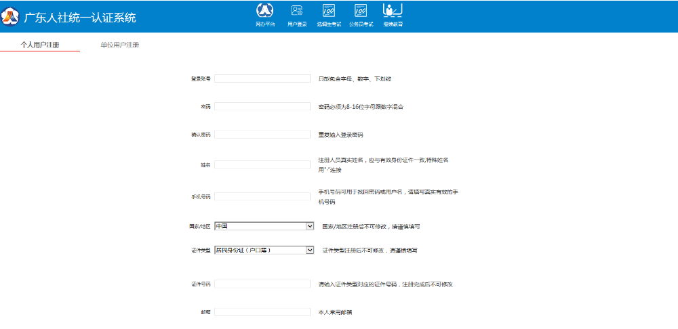Focus the 证件号码 input box
Viewport: 678px width, 329px height.
coord(262,284)
